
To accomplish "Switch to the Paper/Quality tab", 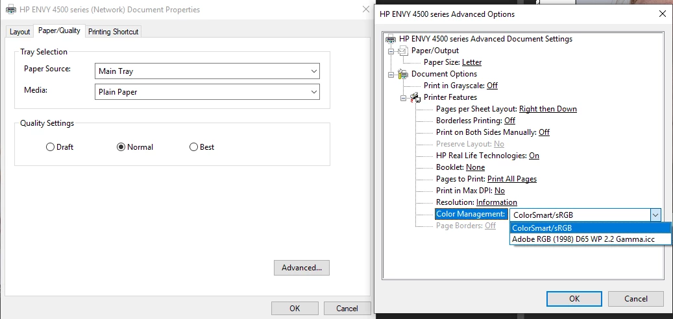I will pos(59,30).
